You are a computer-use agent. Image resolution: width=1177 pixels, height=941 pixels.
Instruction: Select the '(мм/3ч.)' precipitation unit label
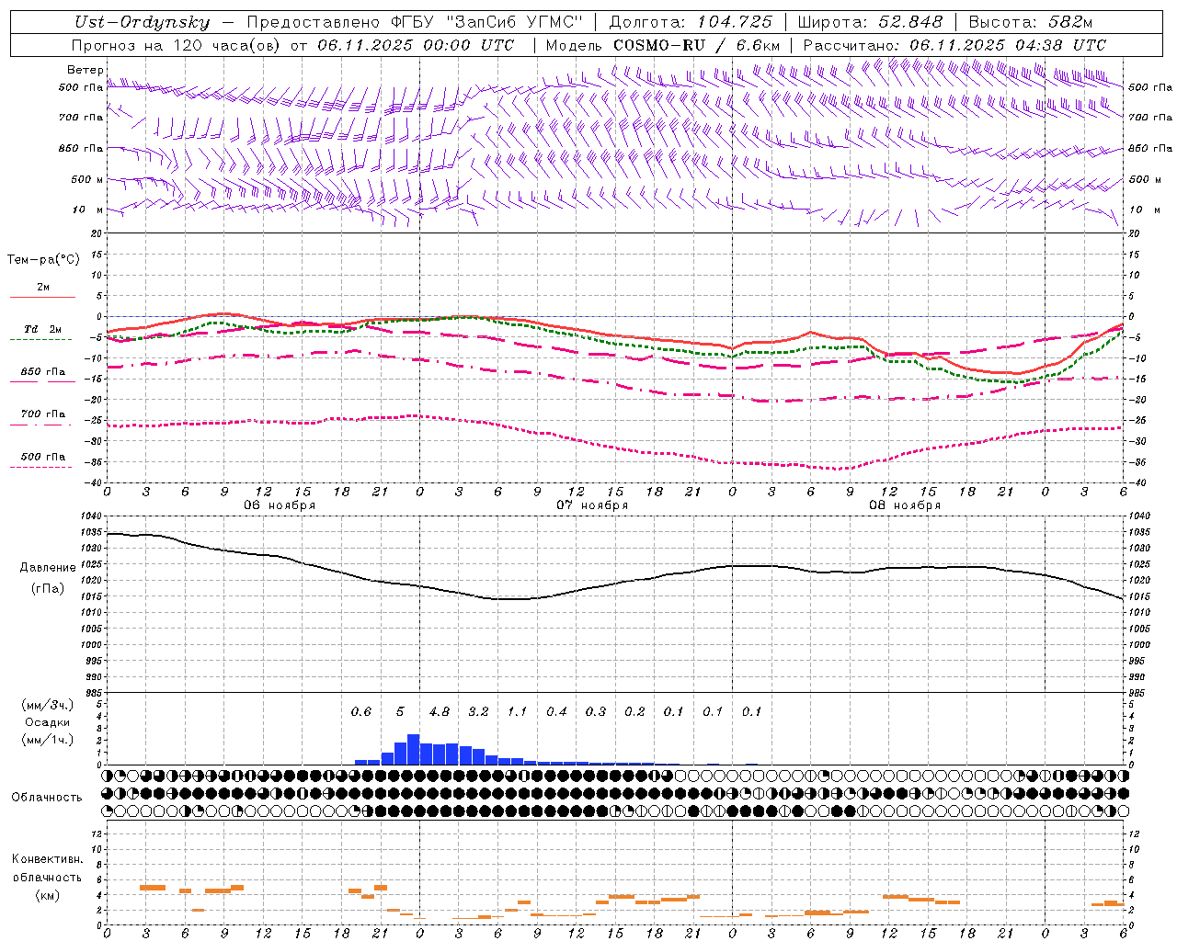pos(47,705)
